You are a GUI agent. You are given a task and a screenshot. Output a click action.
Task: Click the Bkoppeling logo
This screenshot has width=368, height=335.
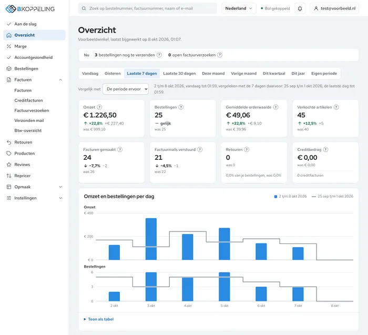coord(30,9)
